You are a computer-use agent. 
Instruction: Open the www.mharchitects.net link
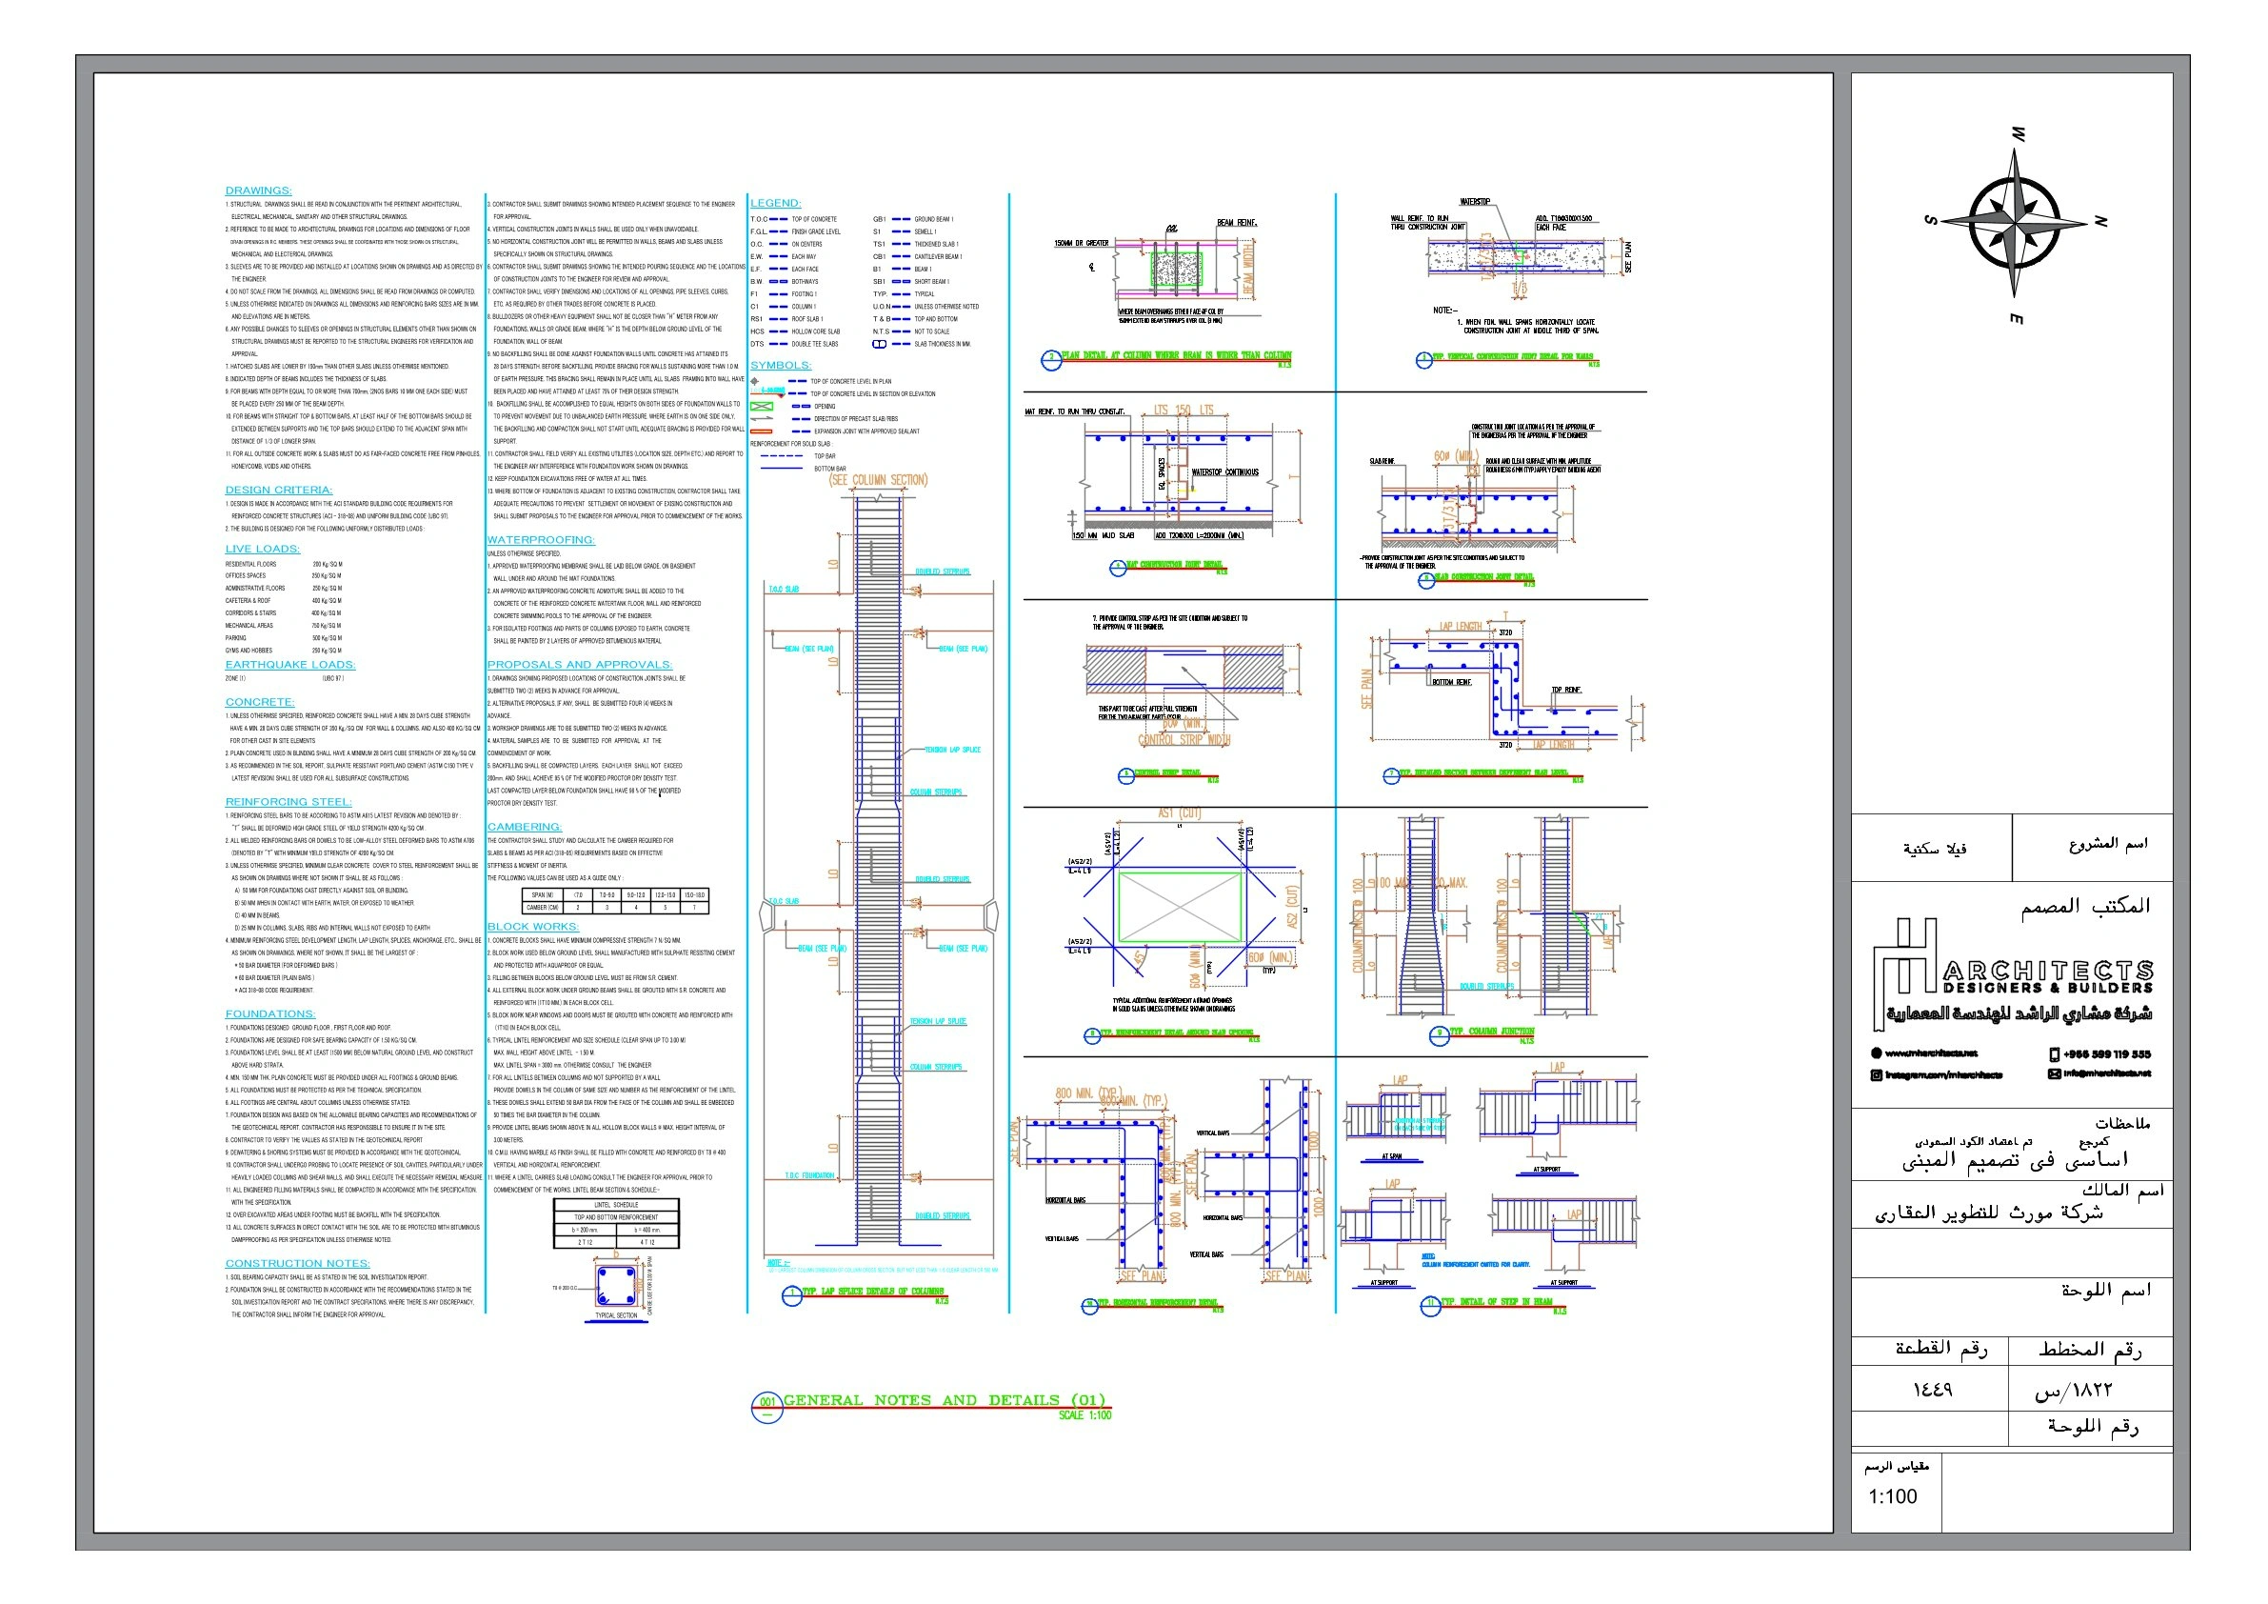pyautogui.click(x=1931, y=1053)
